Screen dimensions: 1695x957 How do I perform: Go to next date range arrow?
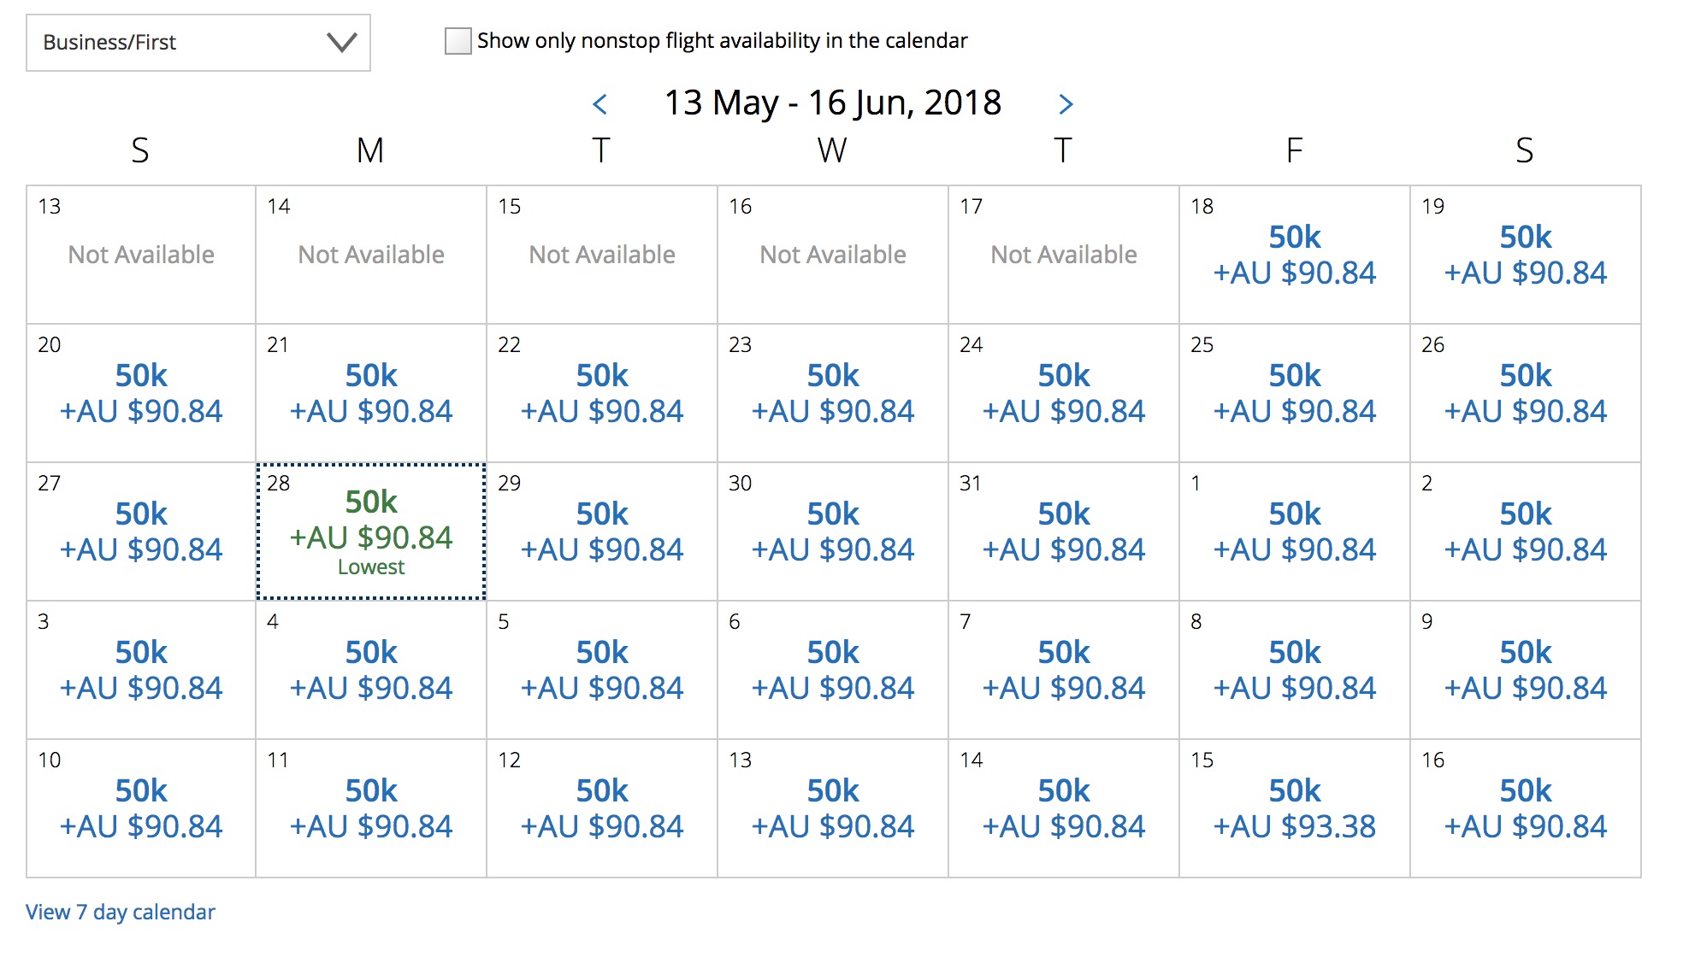click(x=1066, y=104)
